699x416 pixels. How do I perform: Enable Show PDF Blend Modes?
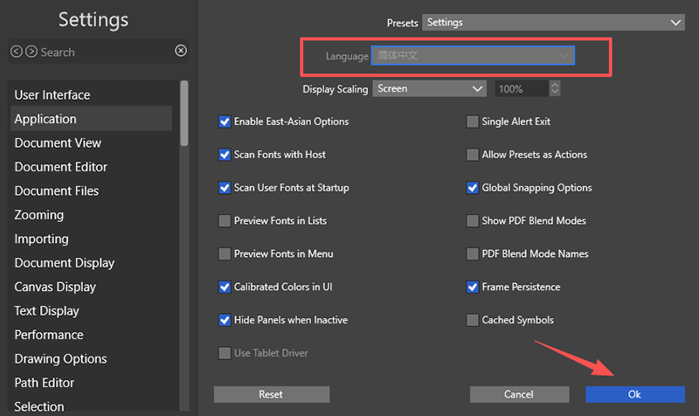tap(472, 221)
